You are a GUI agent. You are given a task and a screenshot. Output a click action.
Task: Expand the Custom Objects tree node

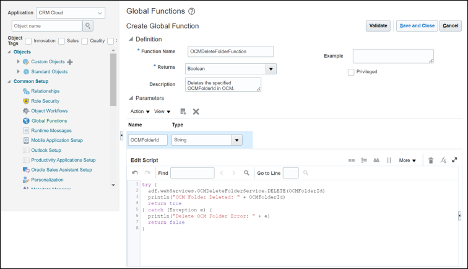(x=18, y=61)
